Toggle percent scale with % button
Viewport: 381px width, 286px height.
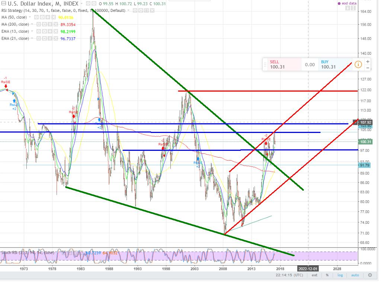coord(327,275)
